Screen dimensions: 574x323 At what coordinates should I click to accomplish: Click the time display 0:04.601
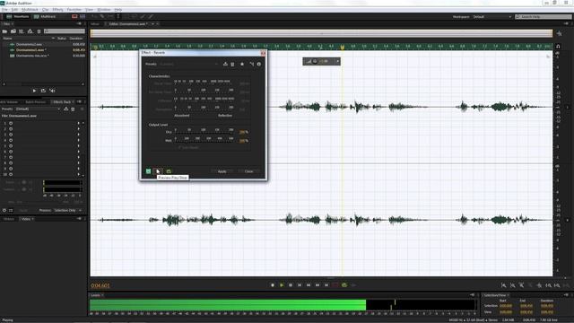(x=100, y=285)
